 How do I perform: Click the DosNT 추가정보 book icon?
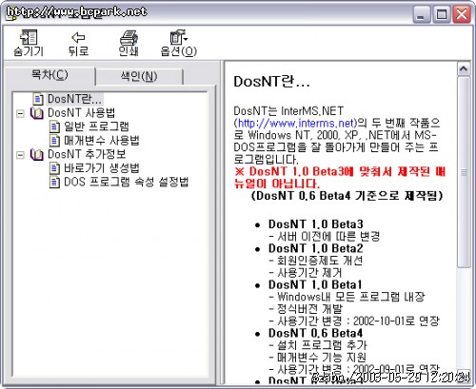37,155
